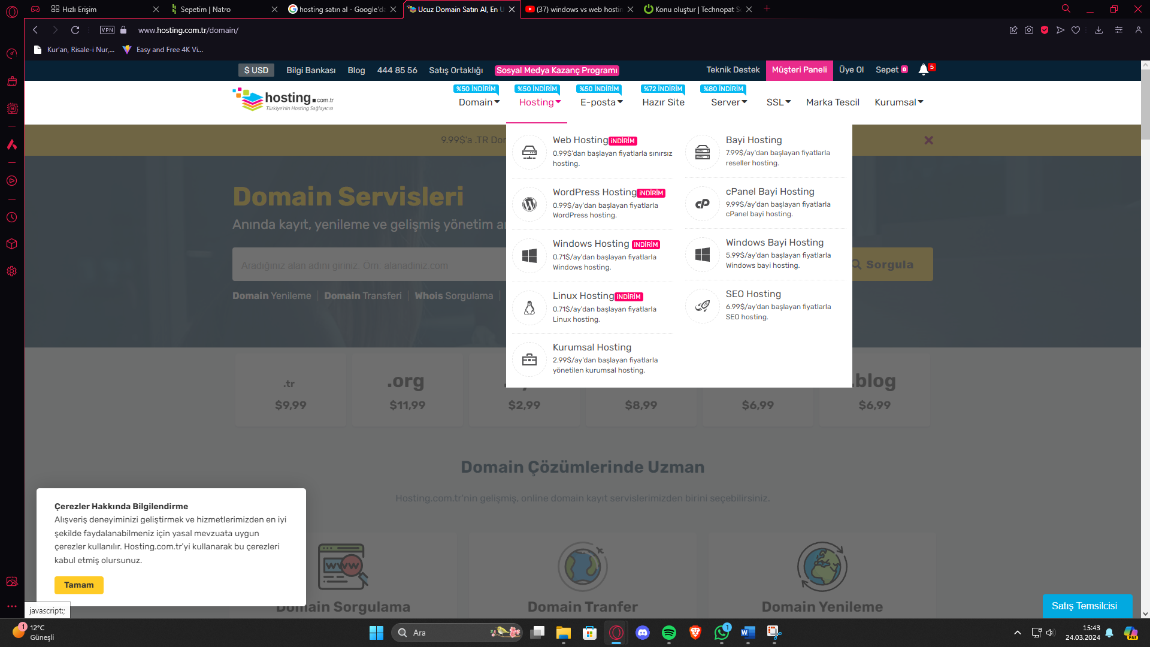
Task: Click the Spotify icon in taskbar
Action: (x=668, y=633)
